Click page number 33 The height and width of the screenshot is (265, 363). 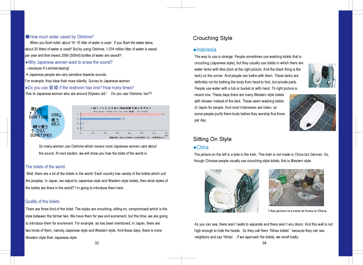(x=97, y=243)
